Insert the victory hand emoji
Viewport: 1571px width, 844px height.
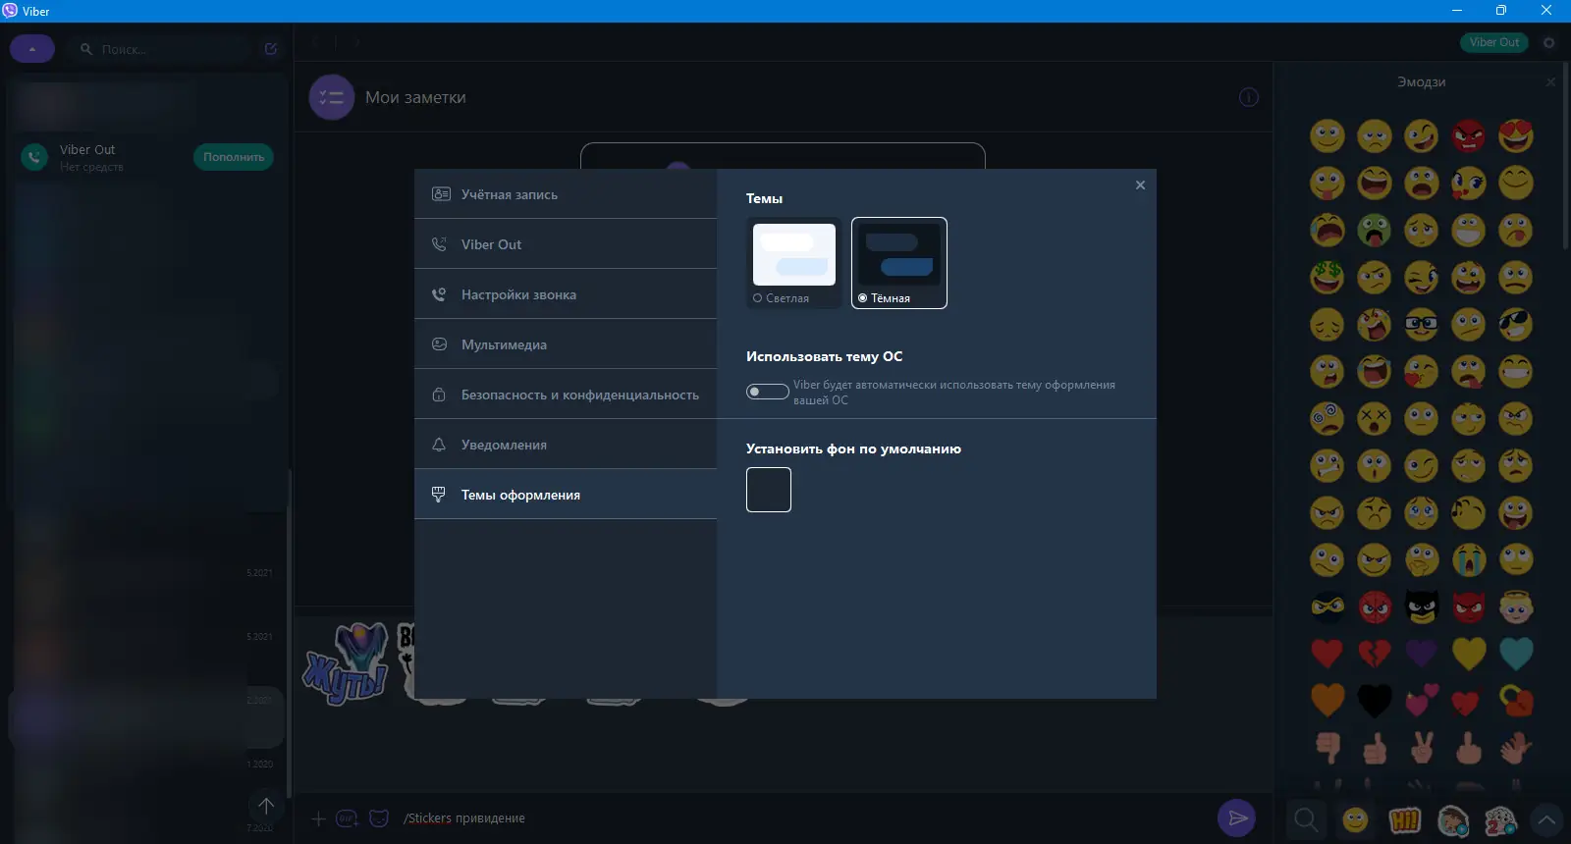coord(1422,748)
